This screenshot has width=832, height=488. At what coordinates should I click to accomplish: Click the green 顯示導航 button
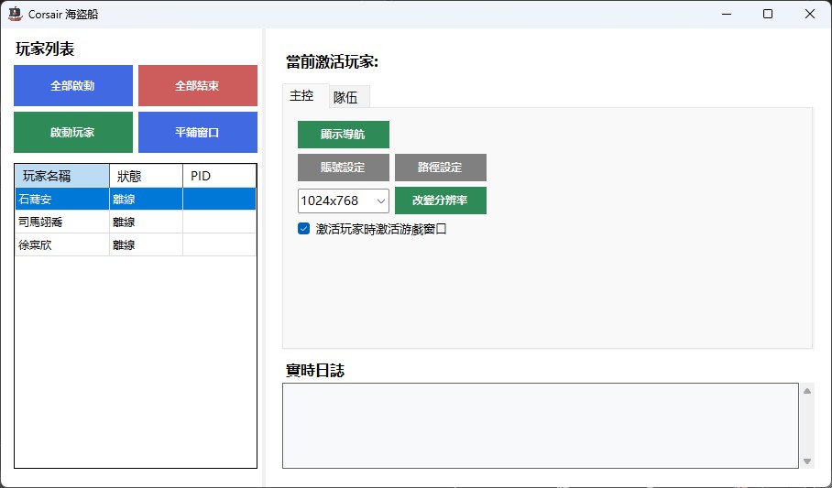tap(343, 134)
